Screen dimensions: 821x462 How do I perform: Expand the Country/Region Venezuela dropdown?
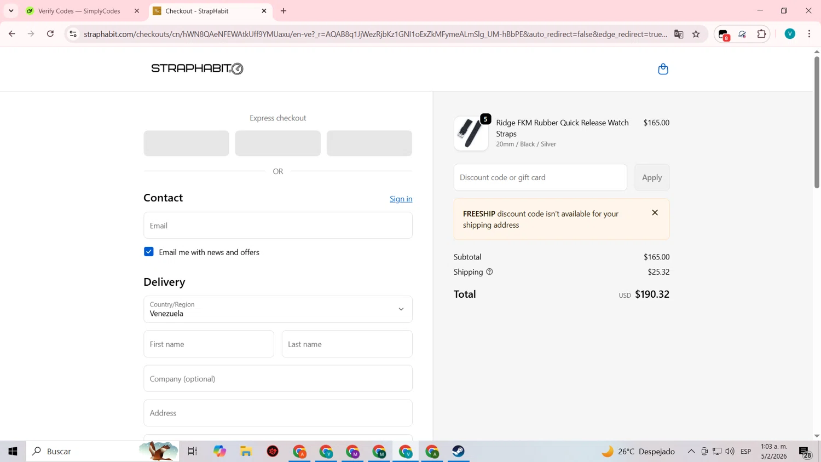pos(278,309)
